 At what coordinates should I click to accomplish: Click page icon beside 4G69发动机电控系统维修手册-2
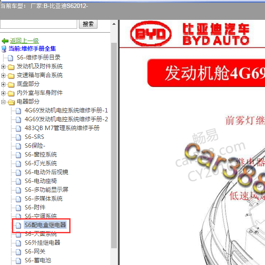(19, 119)
